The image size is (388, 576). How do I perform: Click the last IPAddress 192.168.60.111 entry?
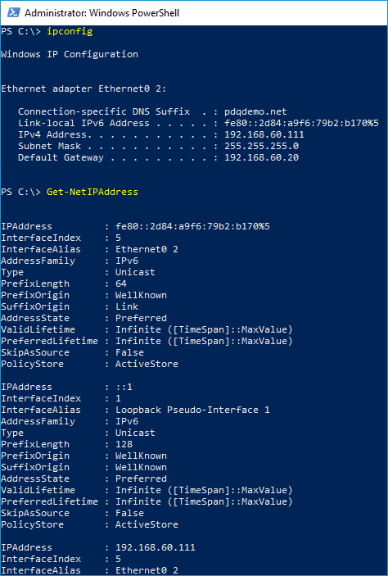pyautogui.click(x=156, y=547)
